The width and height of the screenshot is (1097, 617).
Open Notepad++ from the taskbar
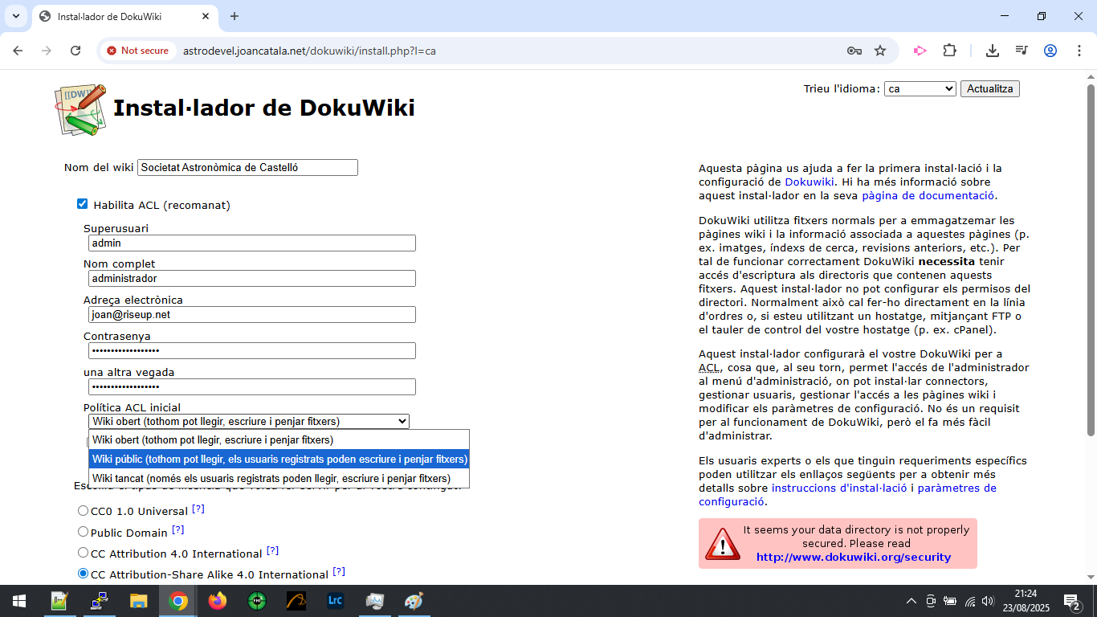[x=59, y=601]
